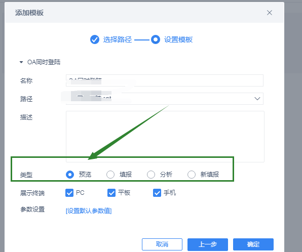Uncheck the 平板 display terminal checkbox
This screenshot has width=302, height=252.
111,193
